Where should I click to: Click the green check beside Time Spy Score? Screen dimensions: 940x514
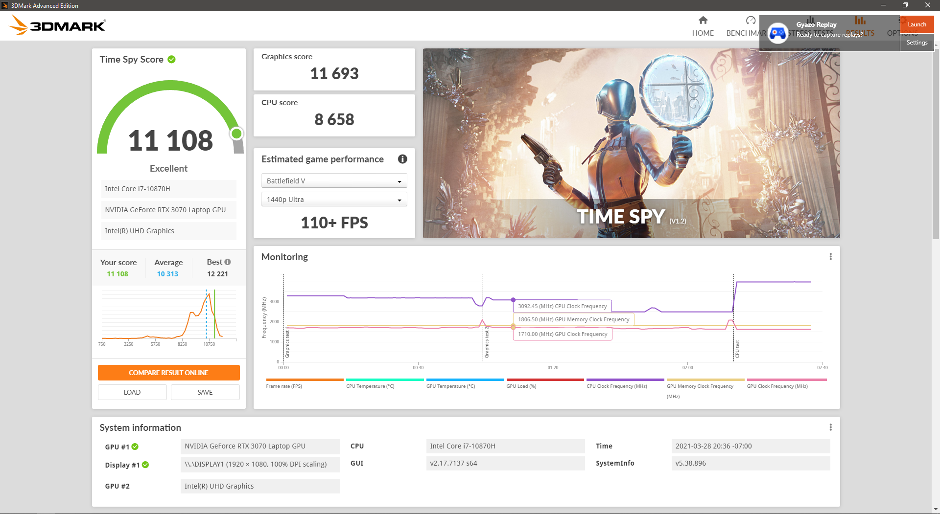[x=171, y=59]
